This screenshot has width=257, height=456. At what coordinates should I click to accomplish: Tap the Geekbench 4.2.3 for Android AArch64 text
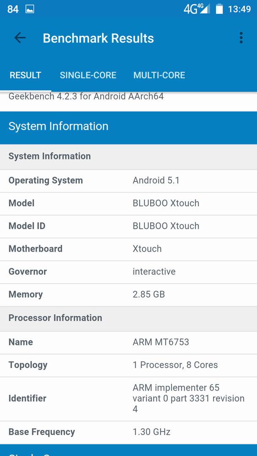[86, 97]
